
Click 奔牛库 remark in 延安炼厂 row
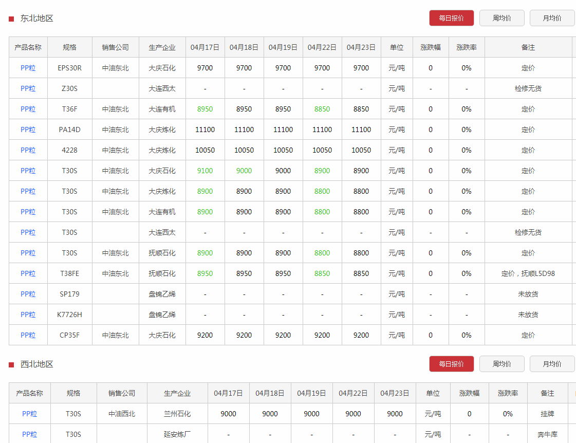click(x=547, y=435)
